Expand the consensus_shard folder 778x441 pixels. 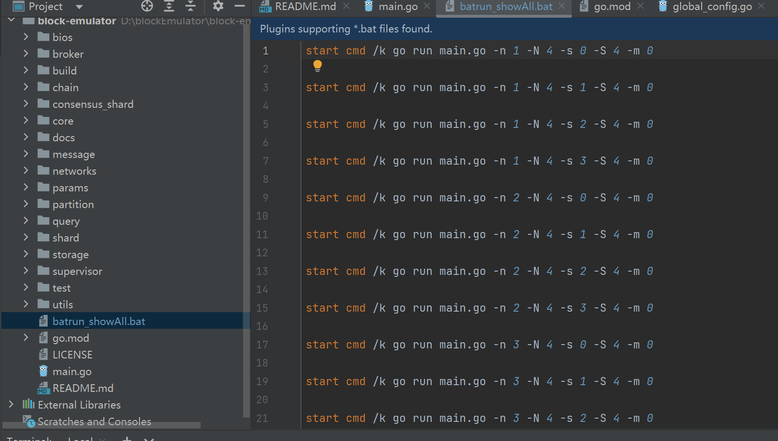click(26, 104)
